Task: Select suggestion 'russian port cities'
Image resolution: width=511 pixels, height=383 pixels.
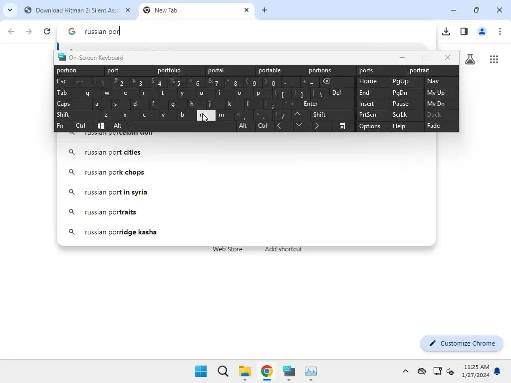Action: (x=247, y=153)
